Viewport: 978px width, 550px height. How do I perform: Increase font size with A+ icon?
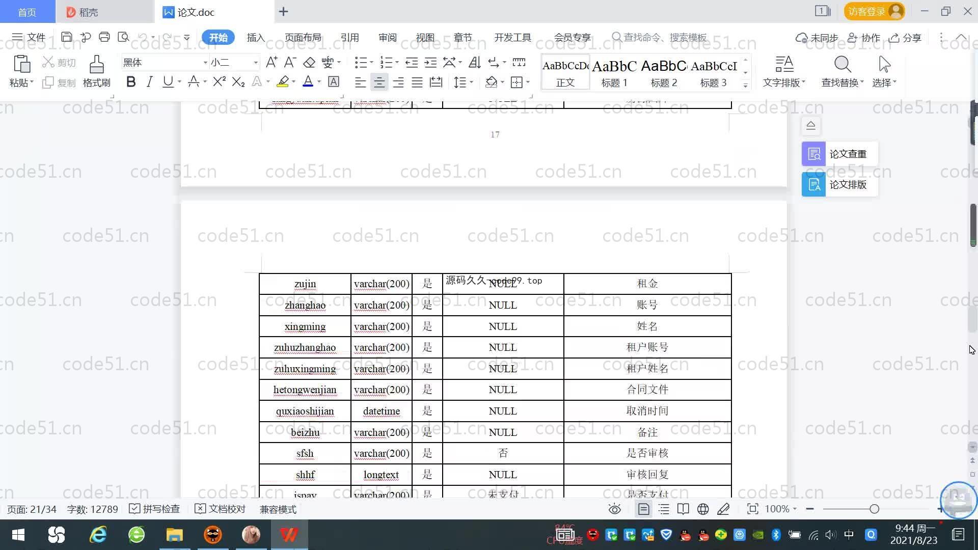click(x=271, y=62)
